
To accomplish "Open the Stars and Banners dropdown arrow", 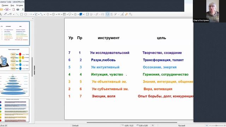I will [x=78, y=14].
